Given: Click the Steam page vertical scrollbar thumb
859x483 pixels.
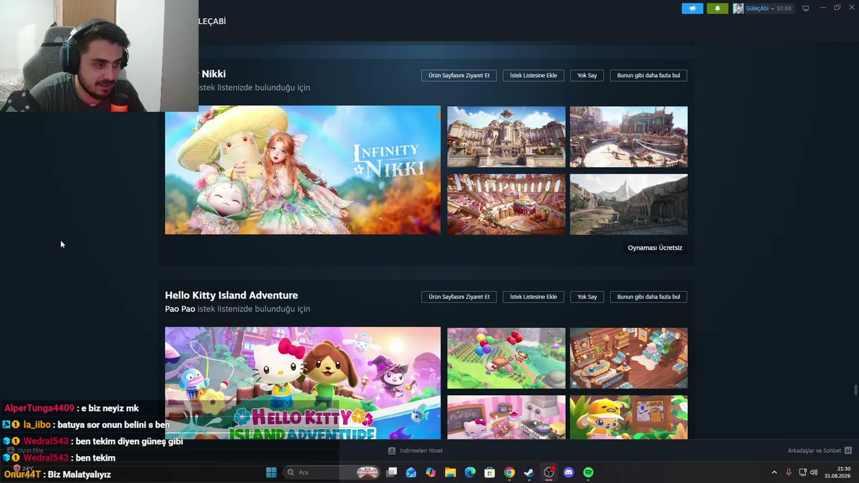Looking at the screenshot, I should tap(856, 390).
